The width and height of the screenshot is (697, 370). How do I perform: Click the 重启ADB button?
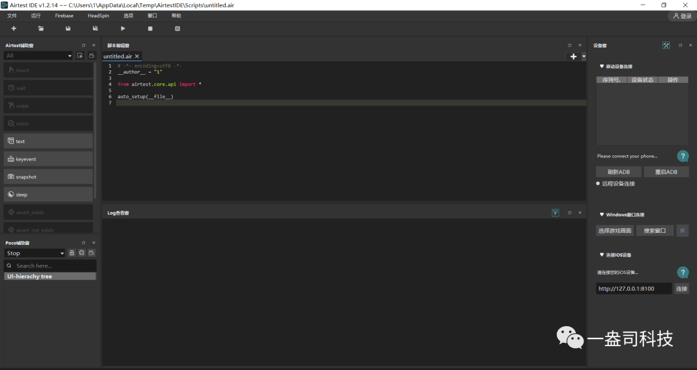[x=666, y=172]
